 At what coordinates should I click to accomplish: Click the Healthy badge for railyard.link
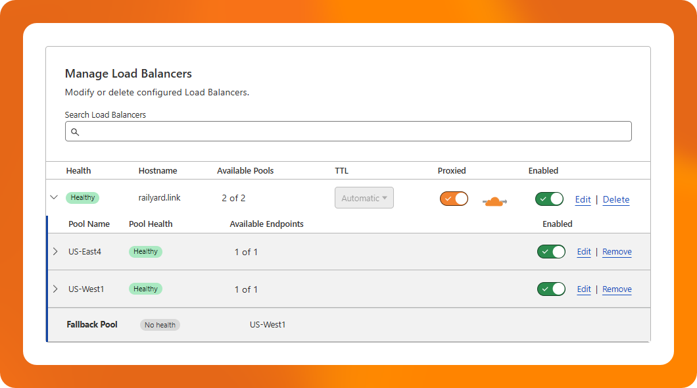[x=83, y=198]
